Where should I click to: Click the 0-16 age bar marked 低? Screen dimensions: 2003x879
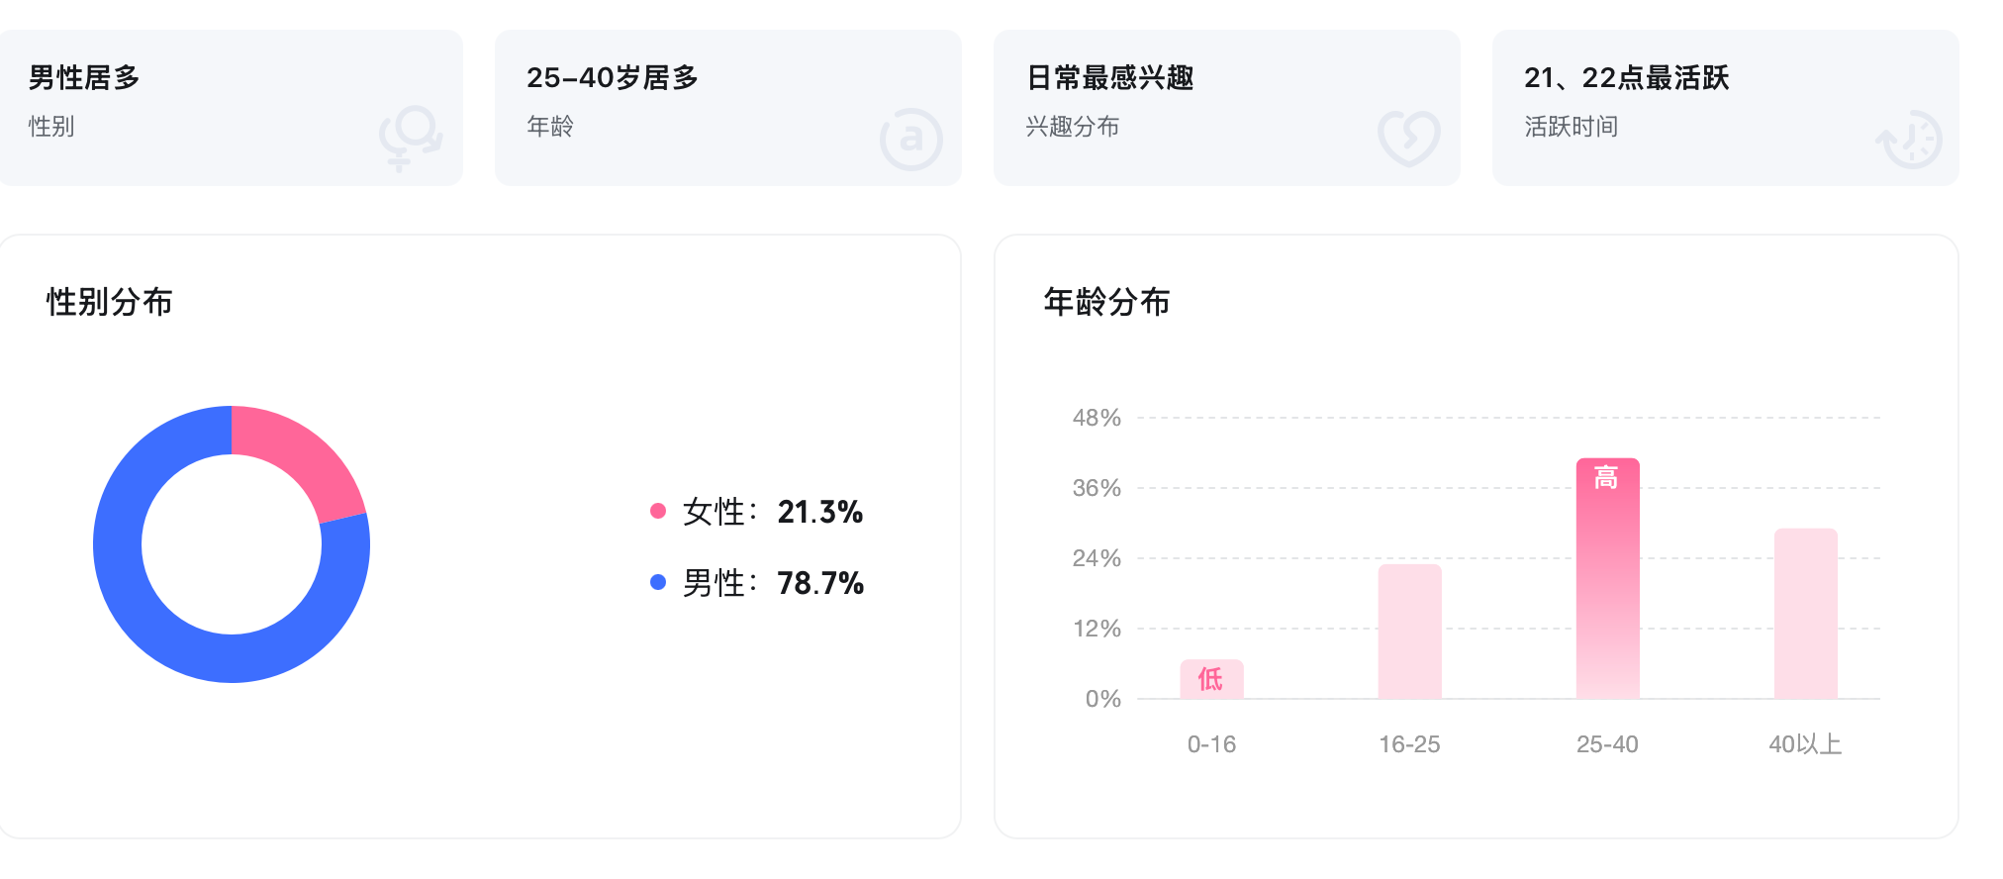(x=1211, y=679)
